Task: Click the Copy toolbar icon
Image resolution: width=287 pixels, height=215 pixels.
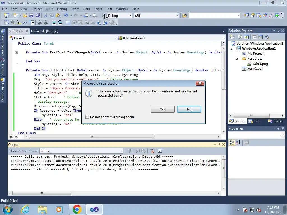Action: (52, 16)
